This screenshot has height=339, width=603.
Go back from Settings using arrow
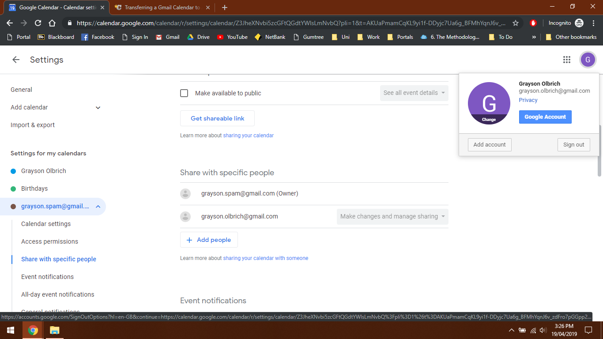(x=16, y=60)
